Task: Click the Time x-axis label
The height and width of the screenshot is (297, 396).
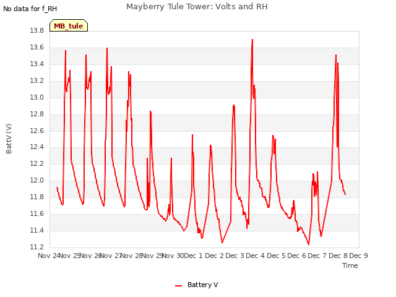Action: (x=350, y=265)
